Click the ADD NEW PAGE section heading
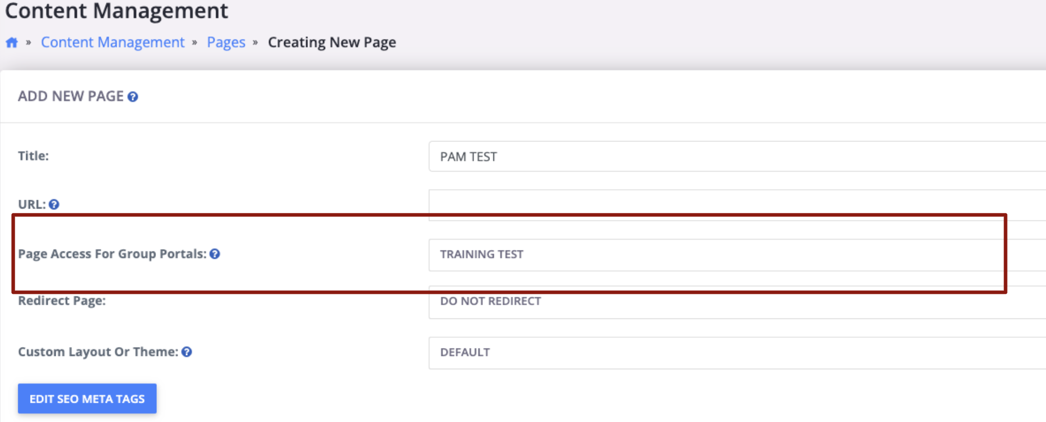Screen dimensions: 1046x422 (71, 96)
